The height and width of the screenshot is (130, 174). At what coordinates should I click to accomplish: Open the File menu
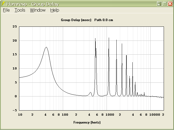click(x=6, y=10)
